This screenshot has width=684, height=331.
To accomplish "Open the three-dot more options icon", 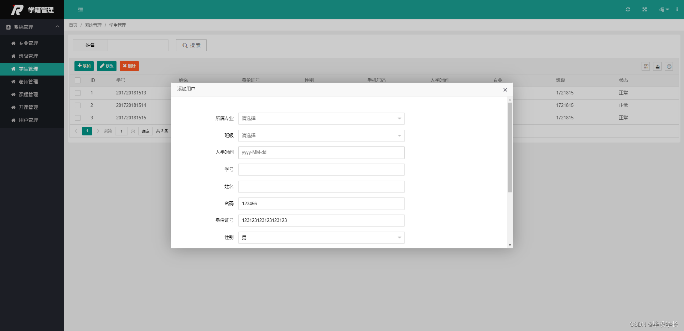I will click(677, 10).
